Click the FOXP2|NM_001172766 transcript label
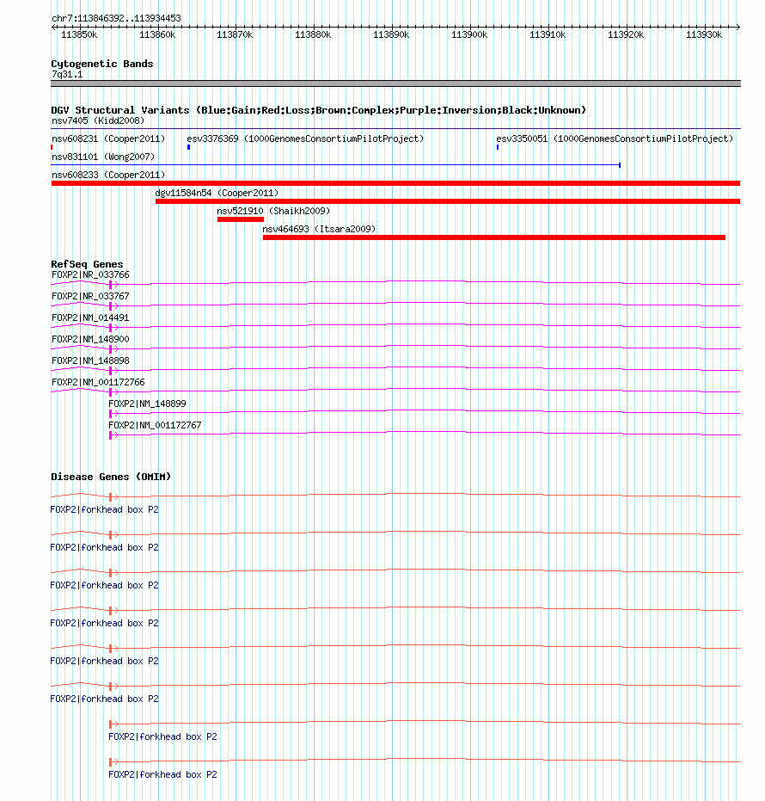The width and height of the screenshot is (765, 801). [98, 382]
